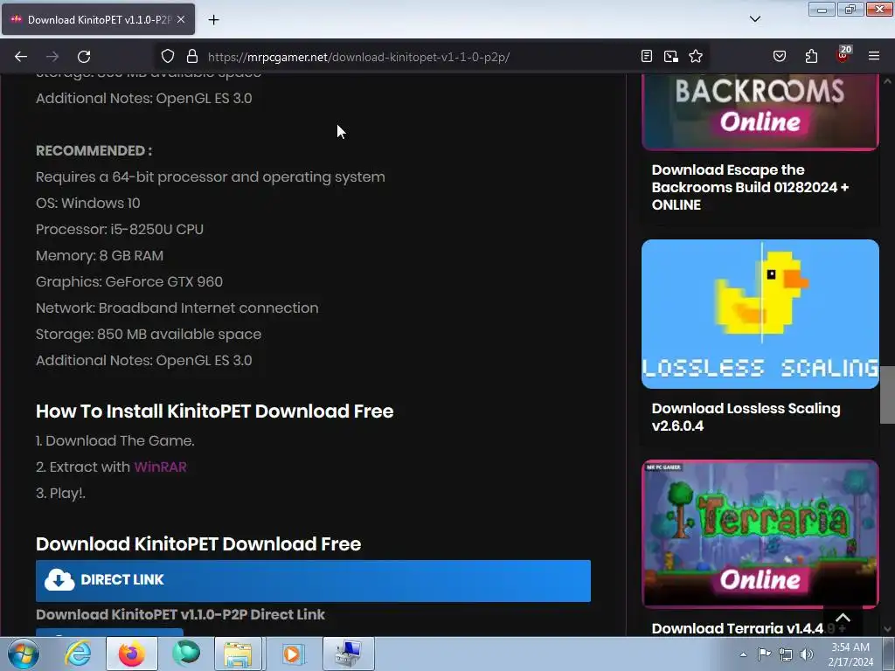Open tracking protection shield info
The height and width of the screenshot is (671, 895).
[x=167, y=57]
